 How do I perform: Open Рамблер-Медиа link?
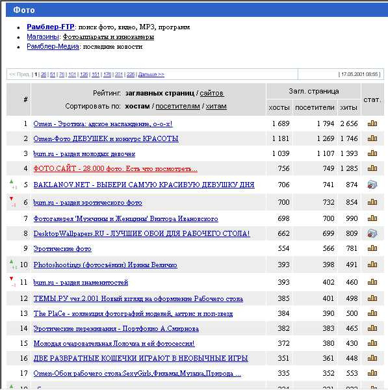point(53,47)
